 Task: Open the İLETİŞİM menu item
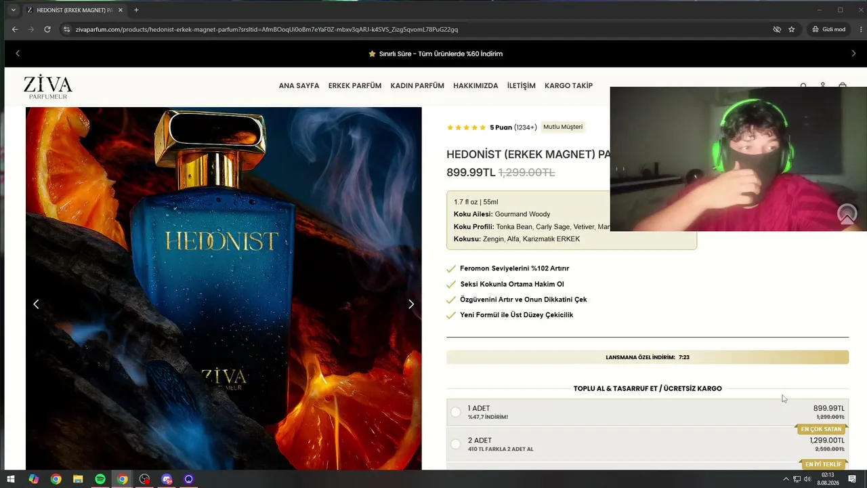click(x=522, y=86)
